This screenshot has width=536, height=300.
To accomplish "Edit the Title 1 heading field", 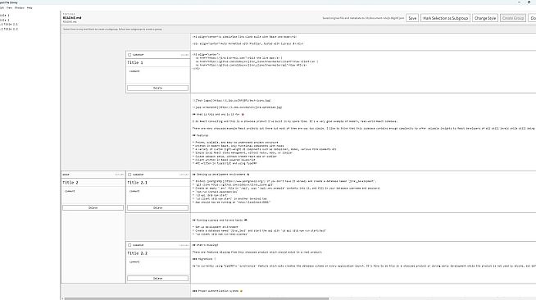I will (x=158, y=63).
